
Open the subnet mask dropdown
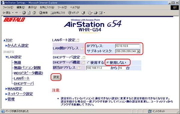pyautogui.click(x=138, y=51)
